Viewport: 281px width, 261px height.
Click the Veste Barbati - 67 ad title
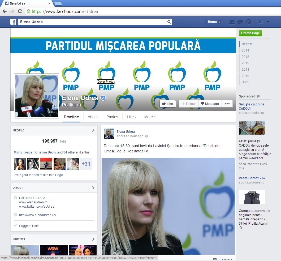(252, 178)
